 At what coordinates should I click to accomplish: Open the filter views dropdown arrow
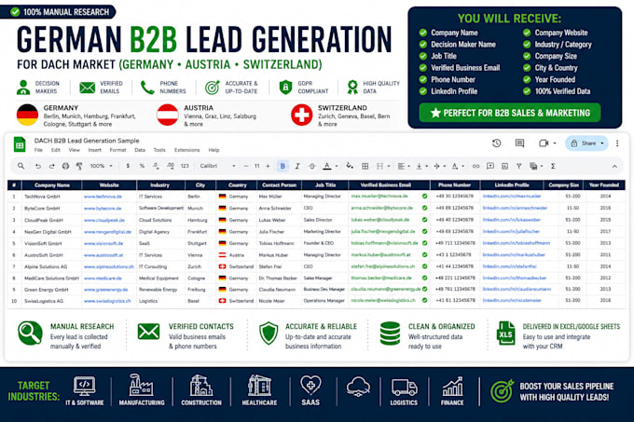542,166
